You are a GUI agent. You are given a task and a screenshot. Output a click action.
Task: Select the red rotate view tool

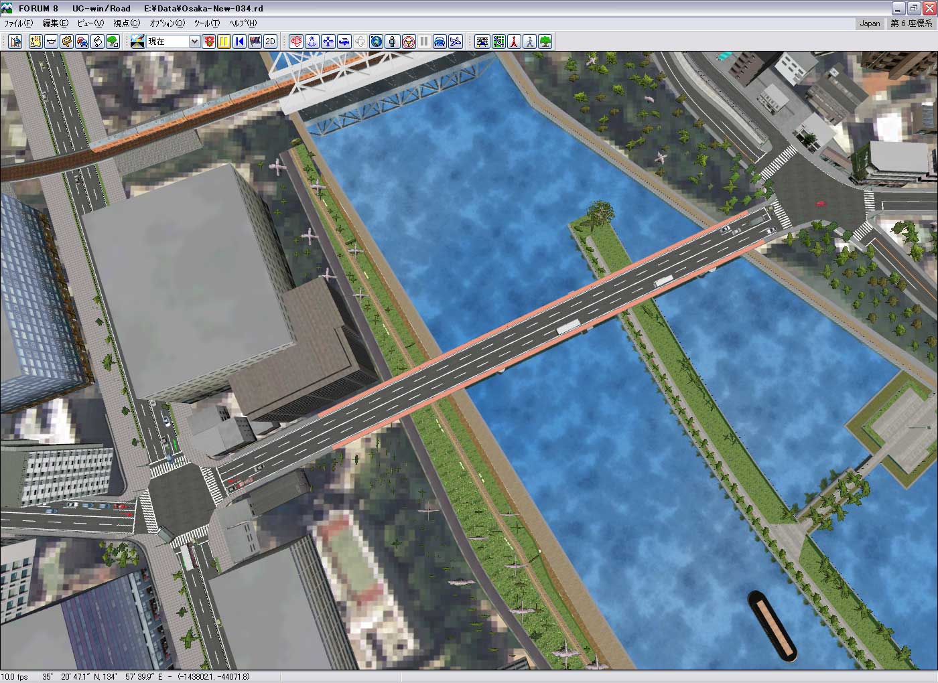(x=296, y=42)
